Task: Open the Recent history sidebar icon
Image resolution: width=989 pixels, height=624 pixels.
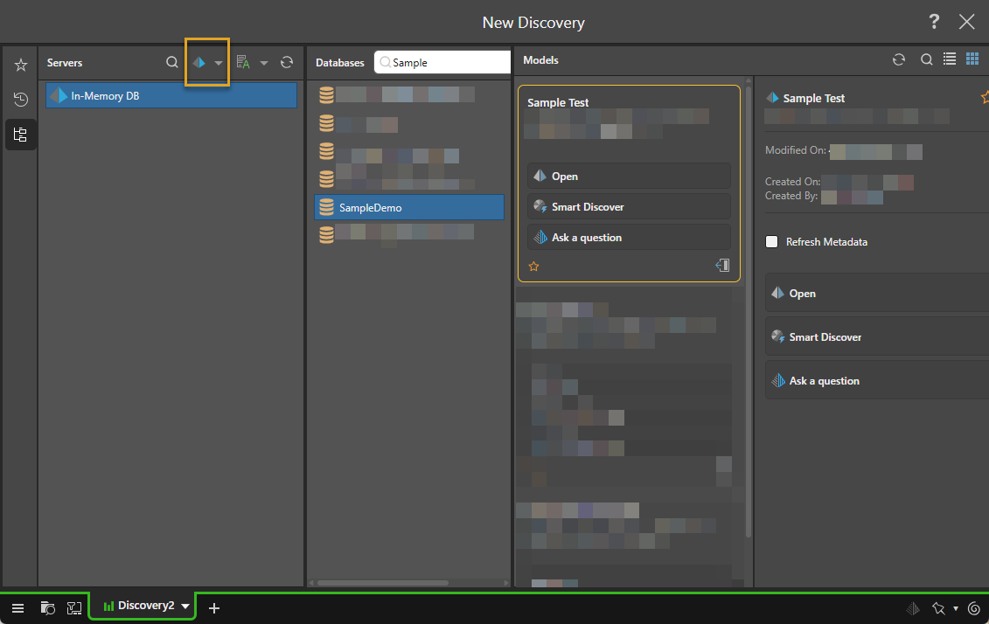Action: click(x=21, y=100)
